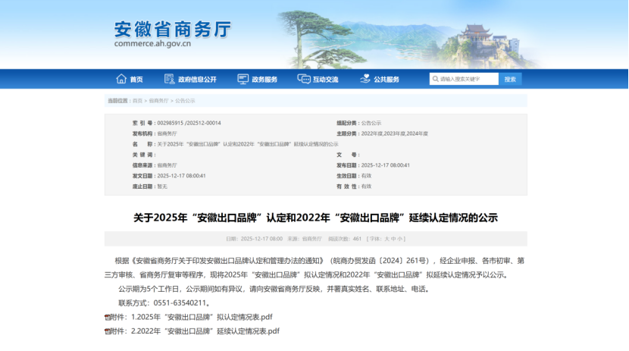The image size is (629, 351).
Task: Open 省商务厅 link in breadcrumb
Action: click(158, 100)
